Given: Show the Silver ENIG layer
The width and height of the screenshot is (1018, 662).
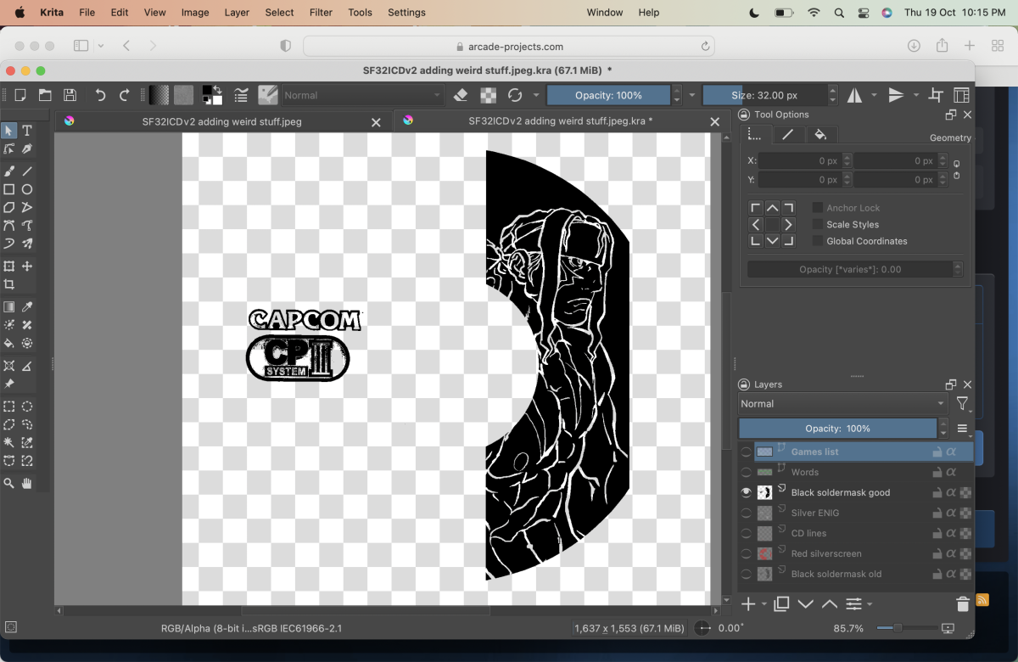Looking at the screenshot, I should pos(746,513).
